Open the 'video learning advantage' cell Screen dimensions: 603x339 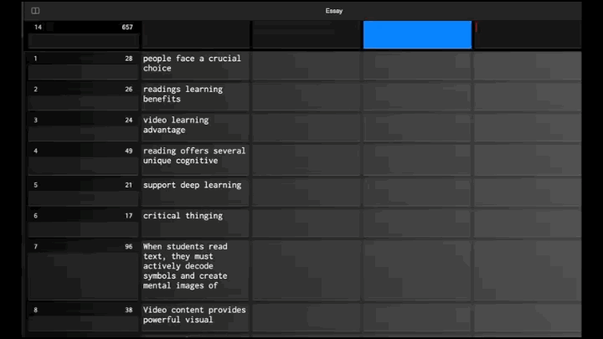coord(194,126)
